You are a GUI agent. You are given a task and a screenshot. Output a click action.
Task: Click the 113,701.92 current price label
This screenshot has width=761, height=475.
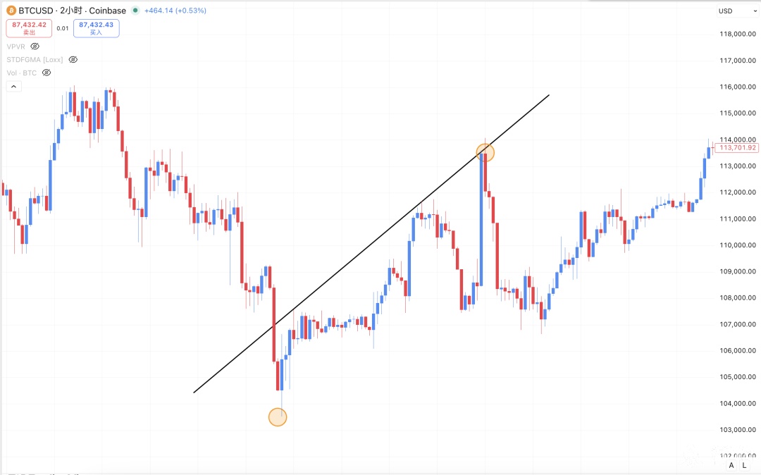pyautogui.click(x=738, y=148)
